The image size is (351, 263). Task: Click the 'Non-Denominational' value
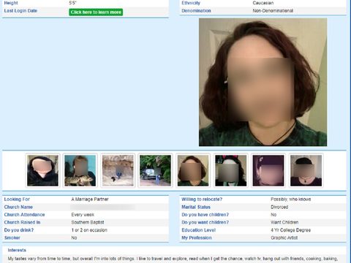273,11
